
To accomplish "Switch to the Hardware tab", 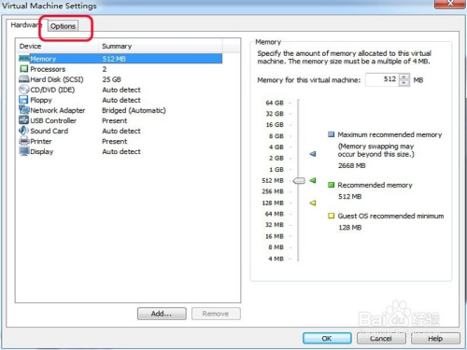I will [x=26, y=25].
